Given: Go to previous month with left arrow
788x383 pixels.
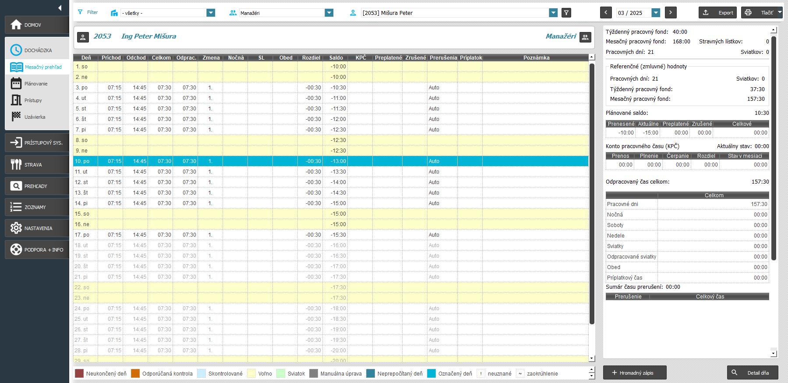Looking at the screenshot, I should pos(606,13).
